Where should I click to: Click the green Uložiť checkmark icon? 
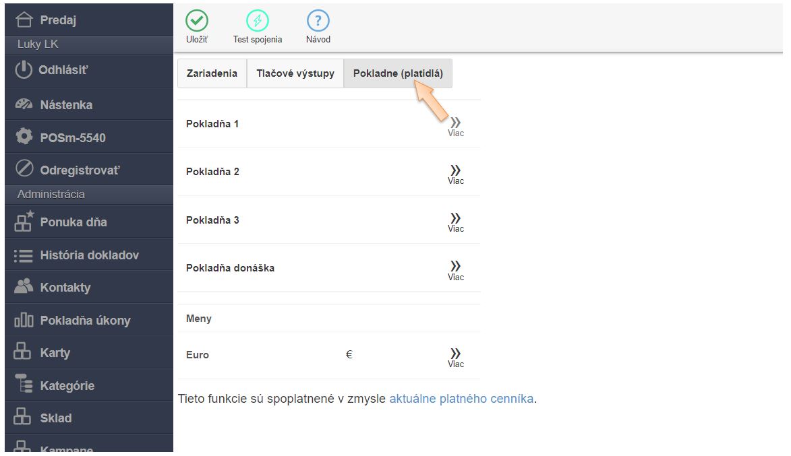pos(196,21)
